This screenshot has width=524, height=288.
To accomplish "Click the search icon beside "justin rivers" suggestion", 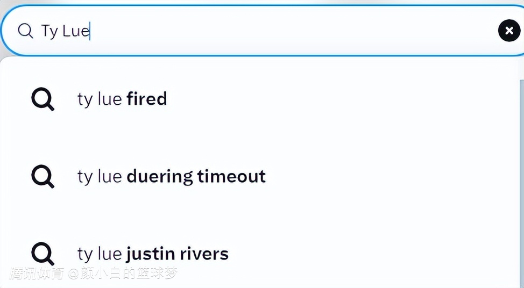I will (x=43, y=254).
